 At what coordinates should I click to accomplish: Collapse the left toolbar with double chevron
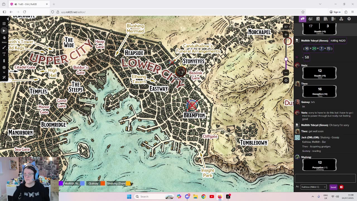[x=8, y=19]
